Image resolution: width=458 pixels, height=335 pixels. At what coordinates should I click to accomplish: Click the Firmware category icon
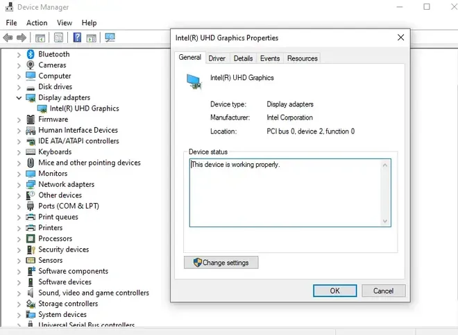pyautogui.click(x=31, y=120)
